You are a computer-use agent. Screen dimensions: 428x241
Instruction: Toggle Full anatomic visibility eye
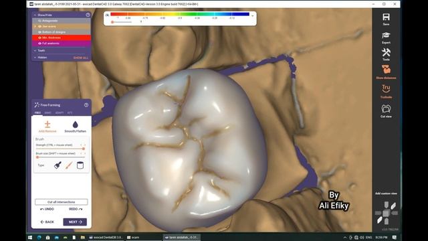point(39,44)
